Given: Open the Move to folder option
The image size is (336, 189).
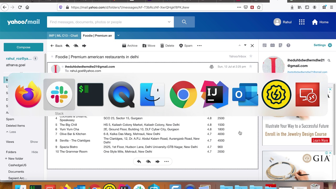Looking at the screenshot, I should pyautogui.click(x=149, y=46).
